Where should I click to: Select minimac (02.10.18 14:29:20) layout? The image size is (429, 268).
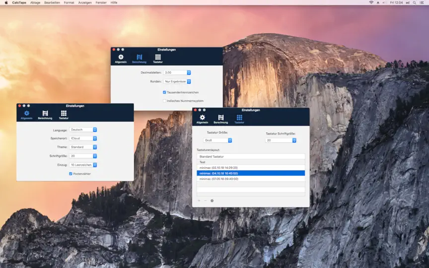(x=251, y=168)
